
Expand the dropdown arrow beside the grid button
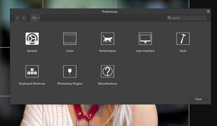click(39, 18)
